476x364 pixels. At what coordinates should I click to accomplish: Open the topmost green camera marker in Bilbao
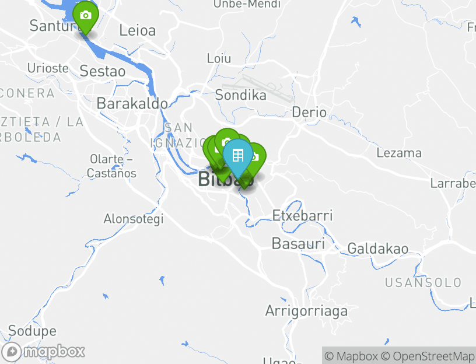click(226, 141)
